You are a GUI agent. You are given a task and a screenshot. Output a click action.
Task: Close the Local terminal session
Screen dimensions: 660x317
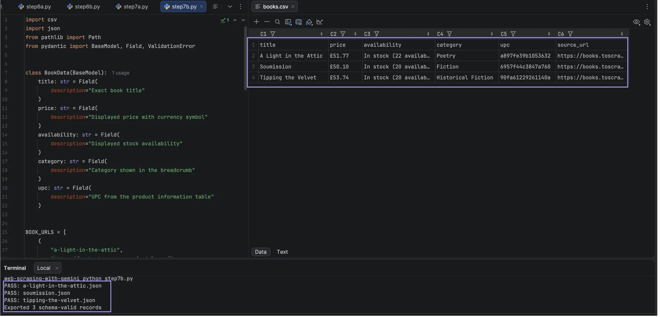57,268
